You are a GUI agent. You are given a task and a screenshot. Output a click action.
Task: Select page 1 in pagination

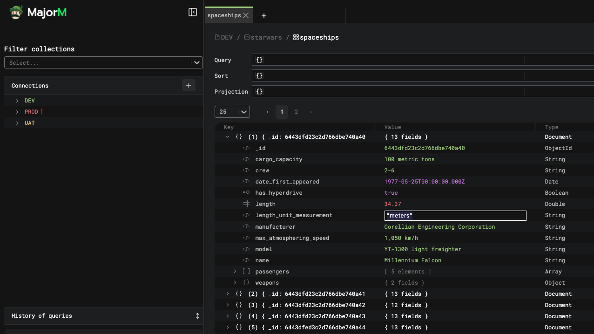click(x=282, y=112)
